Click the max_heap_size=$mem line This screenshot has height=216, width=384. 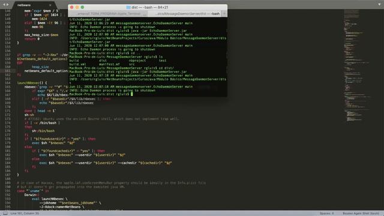pos(41,35)
